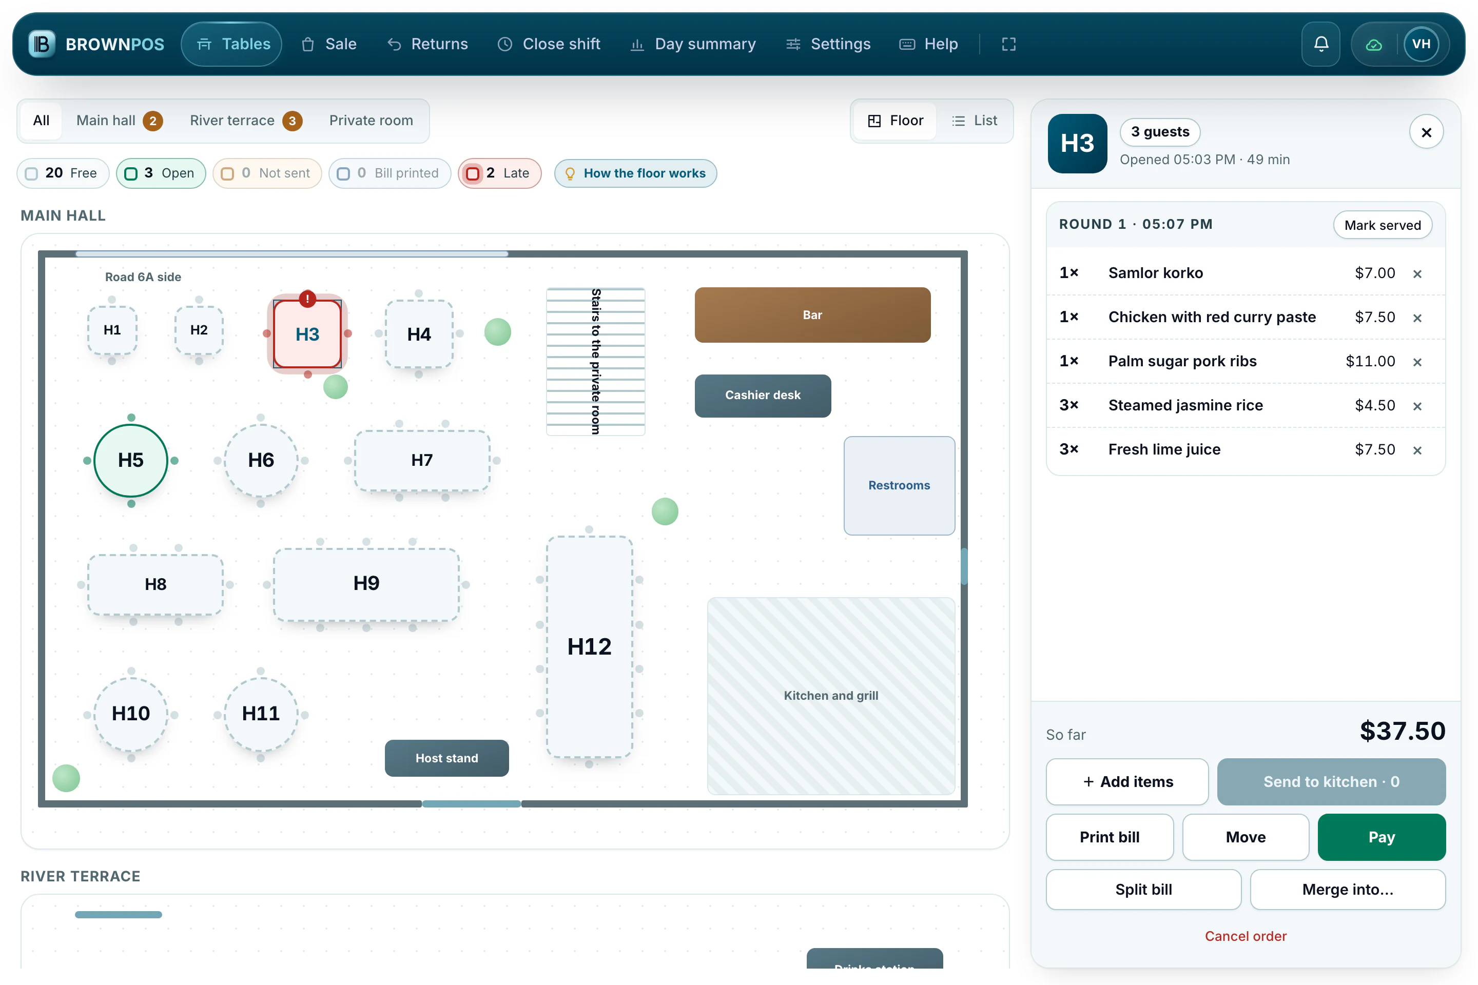Select round table H10
This screenshot has width=1478, height=985.
(131, 714)
